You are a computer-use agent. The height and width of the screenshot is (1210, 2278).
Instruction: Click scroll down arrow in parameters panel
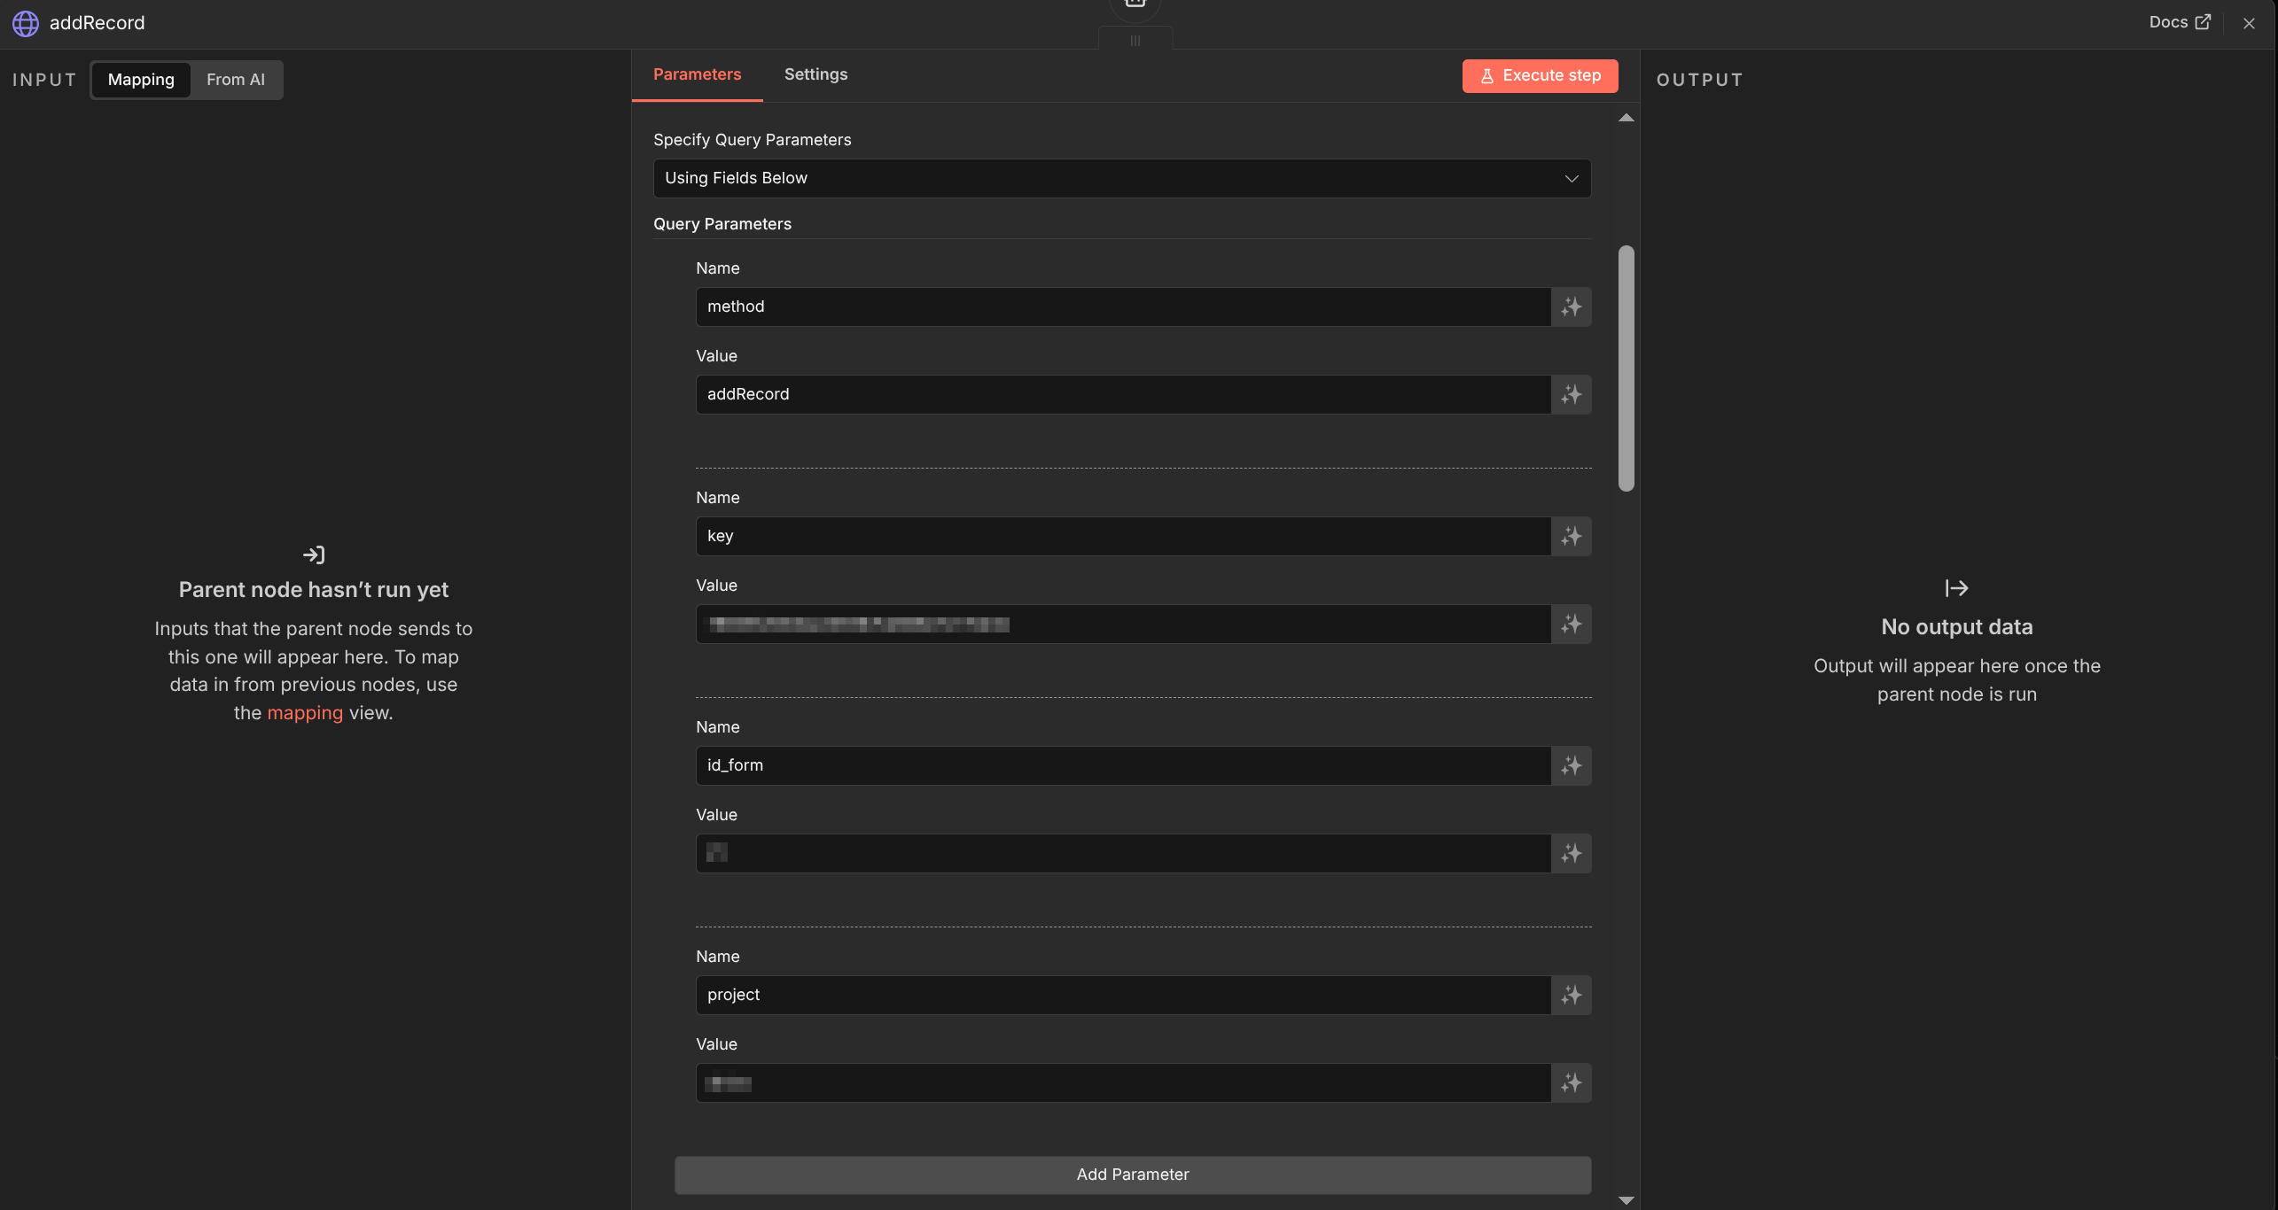(x=1626, y=1200)
